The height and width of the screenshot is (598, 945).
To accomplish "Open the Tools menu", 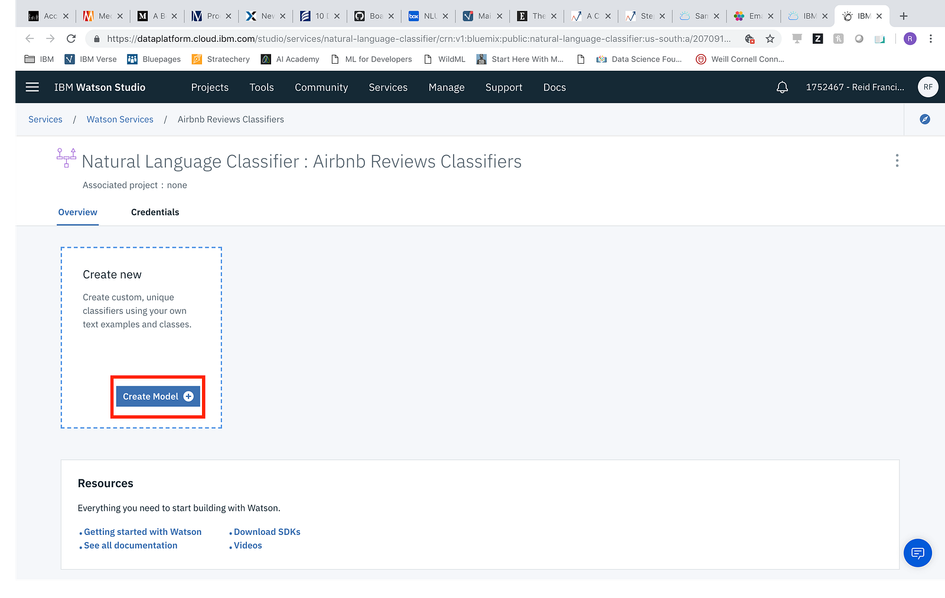I will [x=262, y=87].
